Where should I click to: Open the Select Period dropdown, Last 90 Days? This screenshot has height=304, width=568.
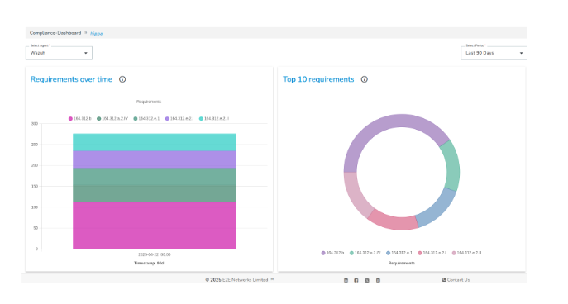click(x=494, y=53)
